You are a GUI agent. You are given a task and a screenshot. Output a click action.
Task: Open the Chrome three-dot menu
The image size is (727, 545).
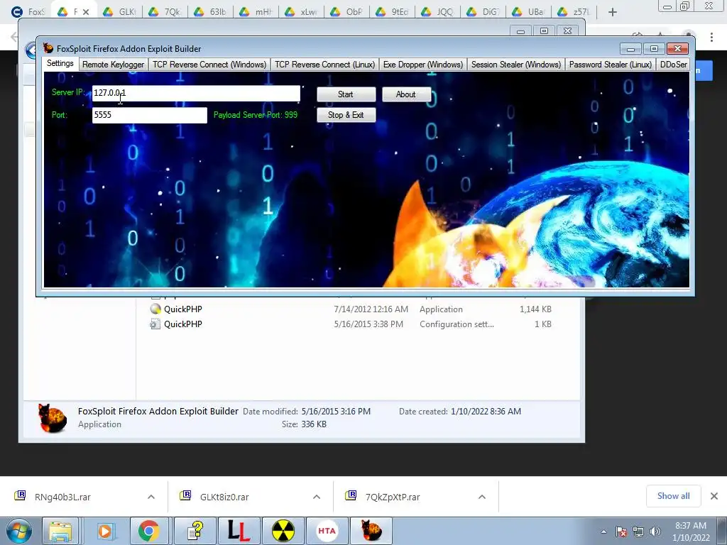click(711, 37)
